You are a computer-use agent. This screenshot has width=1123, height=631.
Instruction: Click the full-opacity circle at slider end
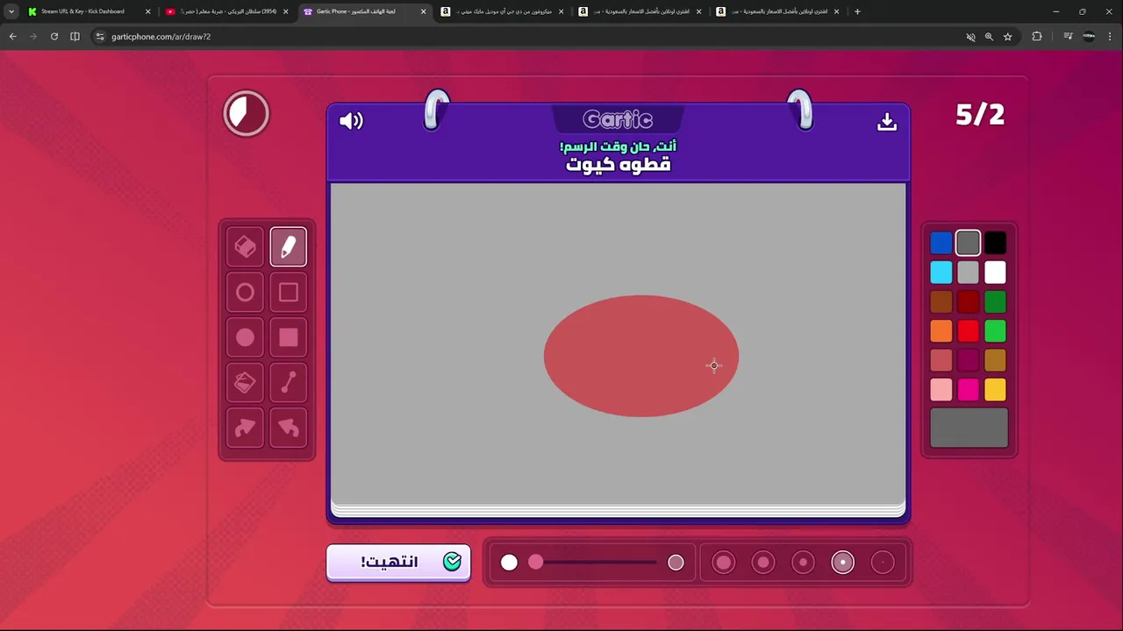676,563
